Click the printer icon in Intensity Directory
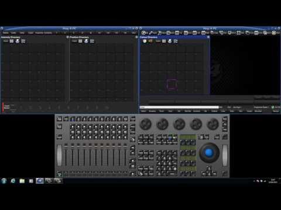This screenshot has width=281, height=210. tap(18, 41)
